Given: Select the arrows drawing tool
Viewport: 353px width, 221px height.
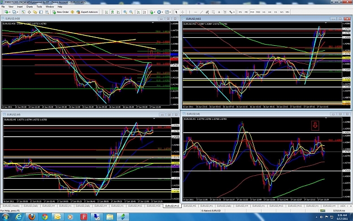Looking at the screenshot, I should [x=231, y=12].
